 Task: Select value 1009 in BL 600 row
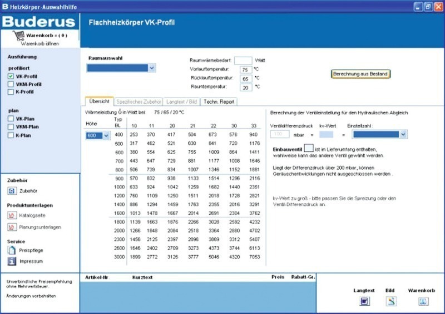214,152
